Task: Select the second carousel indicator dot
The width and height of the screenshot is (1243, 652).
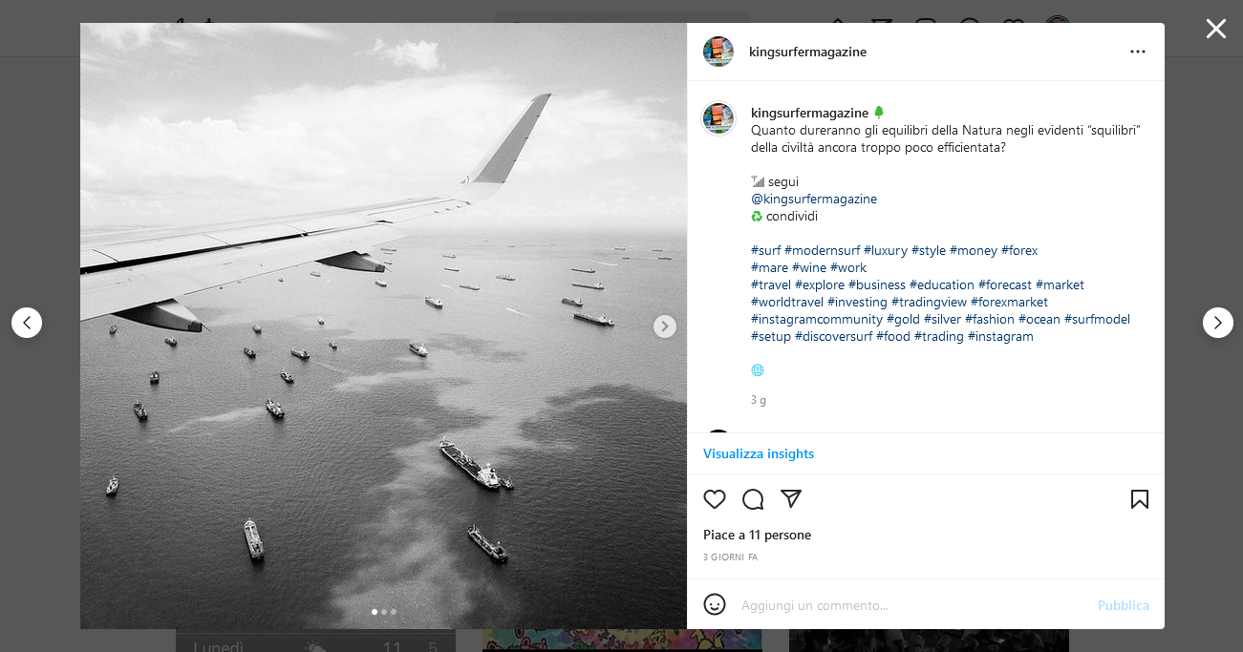Action: [384, 612]
